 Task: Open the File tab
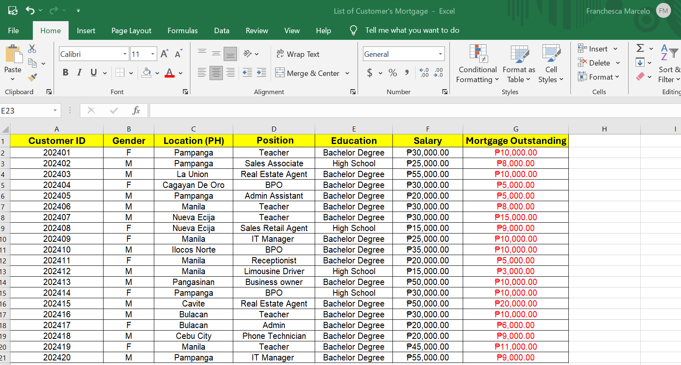[x=13, y=31]
